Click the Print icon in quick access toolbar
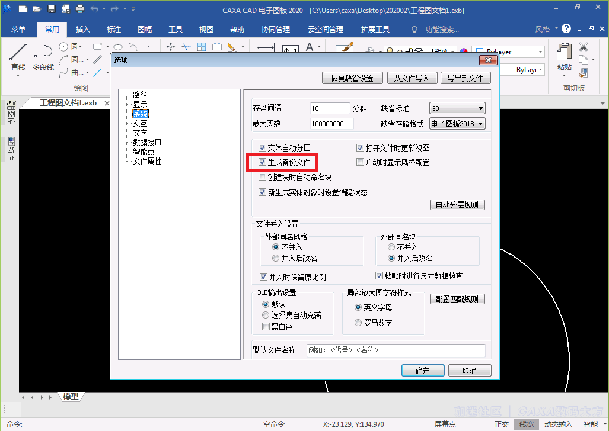 [x=79, y=8]
